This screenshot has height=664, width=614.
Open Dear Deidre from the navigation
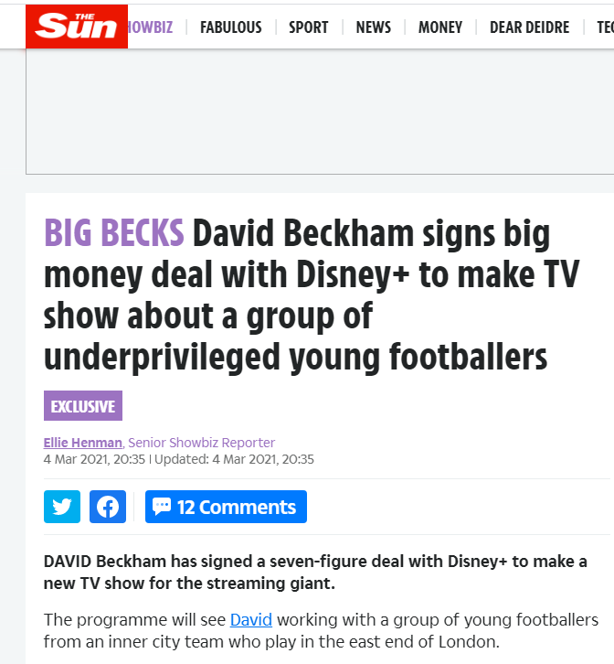coord(529,27)
